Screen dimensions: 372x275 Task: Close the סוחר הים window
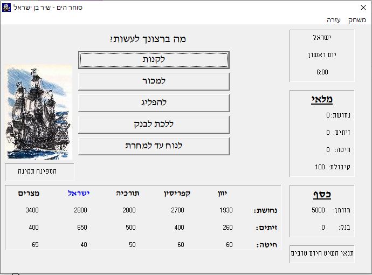pos(363,8)
